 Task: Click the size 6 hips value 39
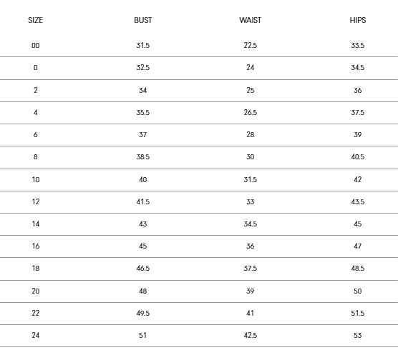pos(358,135)
